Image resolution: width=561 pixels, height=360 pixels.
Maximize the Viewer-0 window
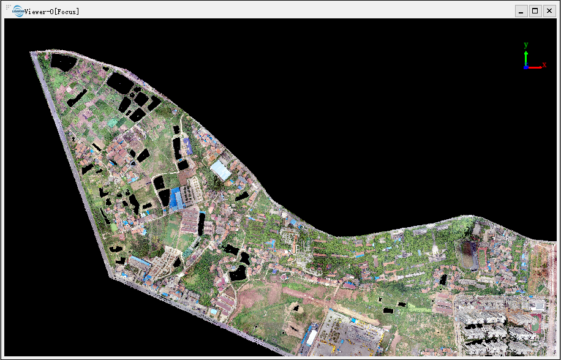pyautogui.click(x=535, y=11)
